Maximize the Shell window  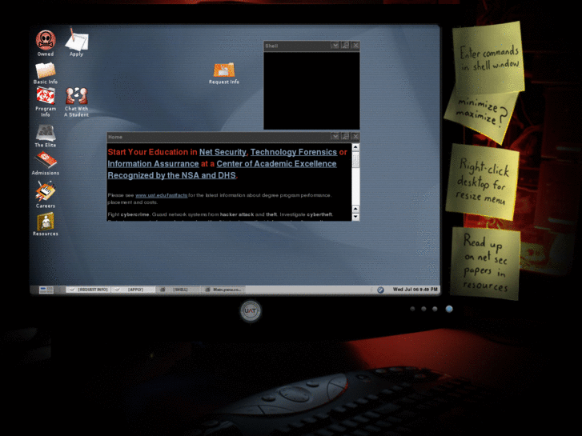pos(346,46)
